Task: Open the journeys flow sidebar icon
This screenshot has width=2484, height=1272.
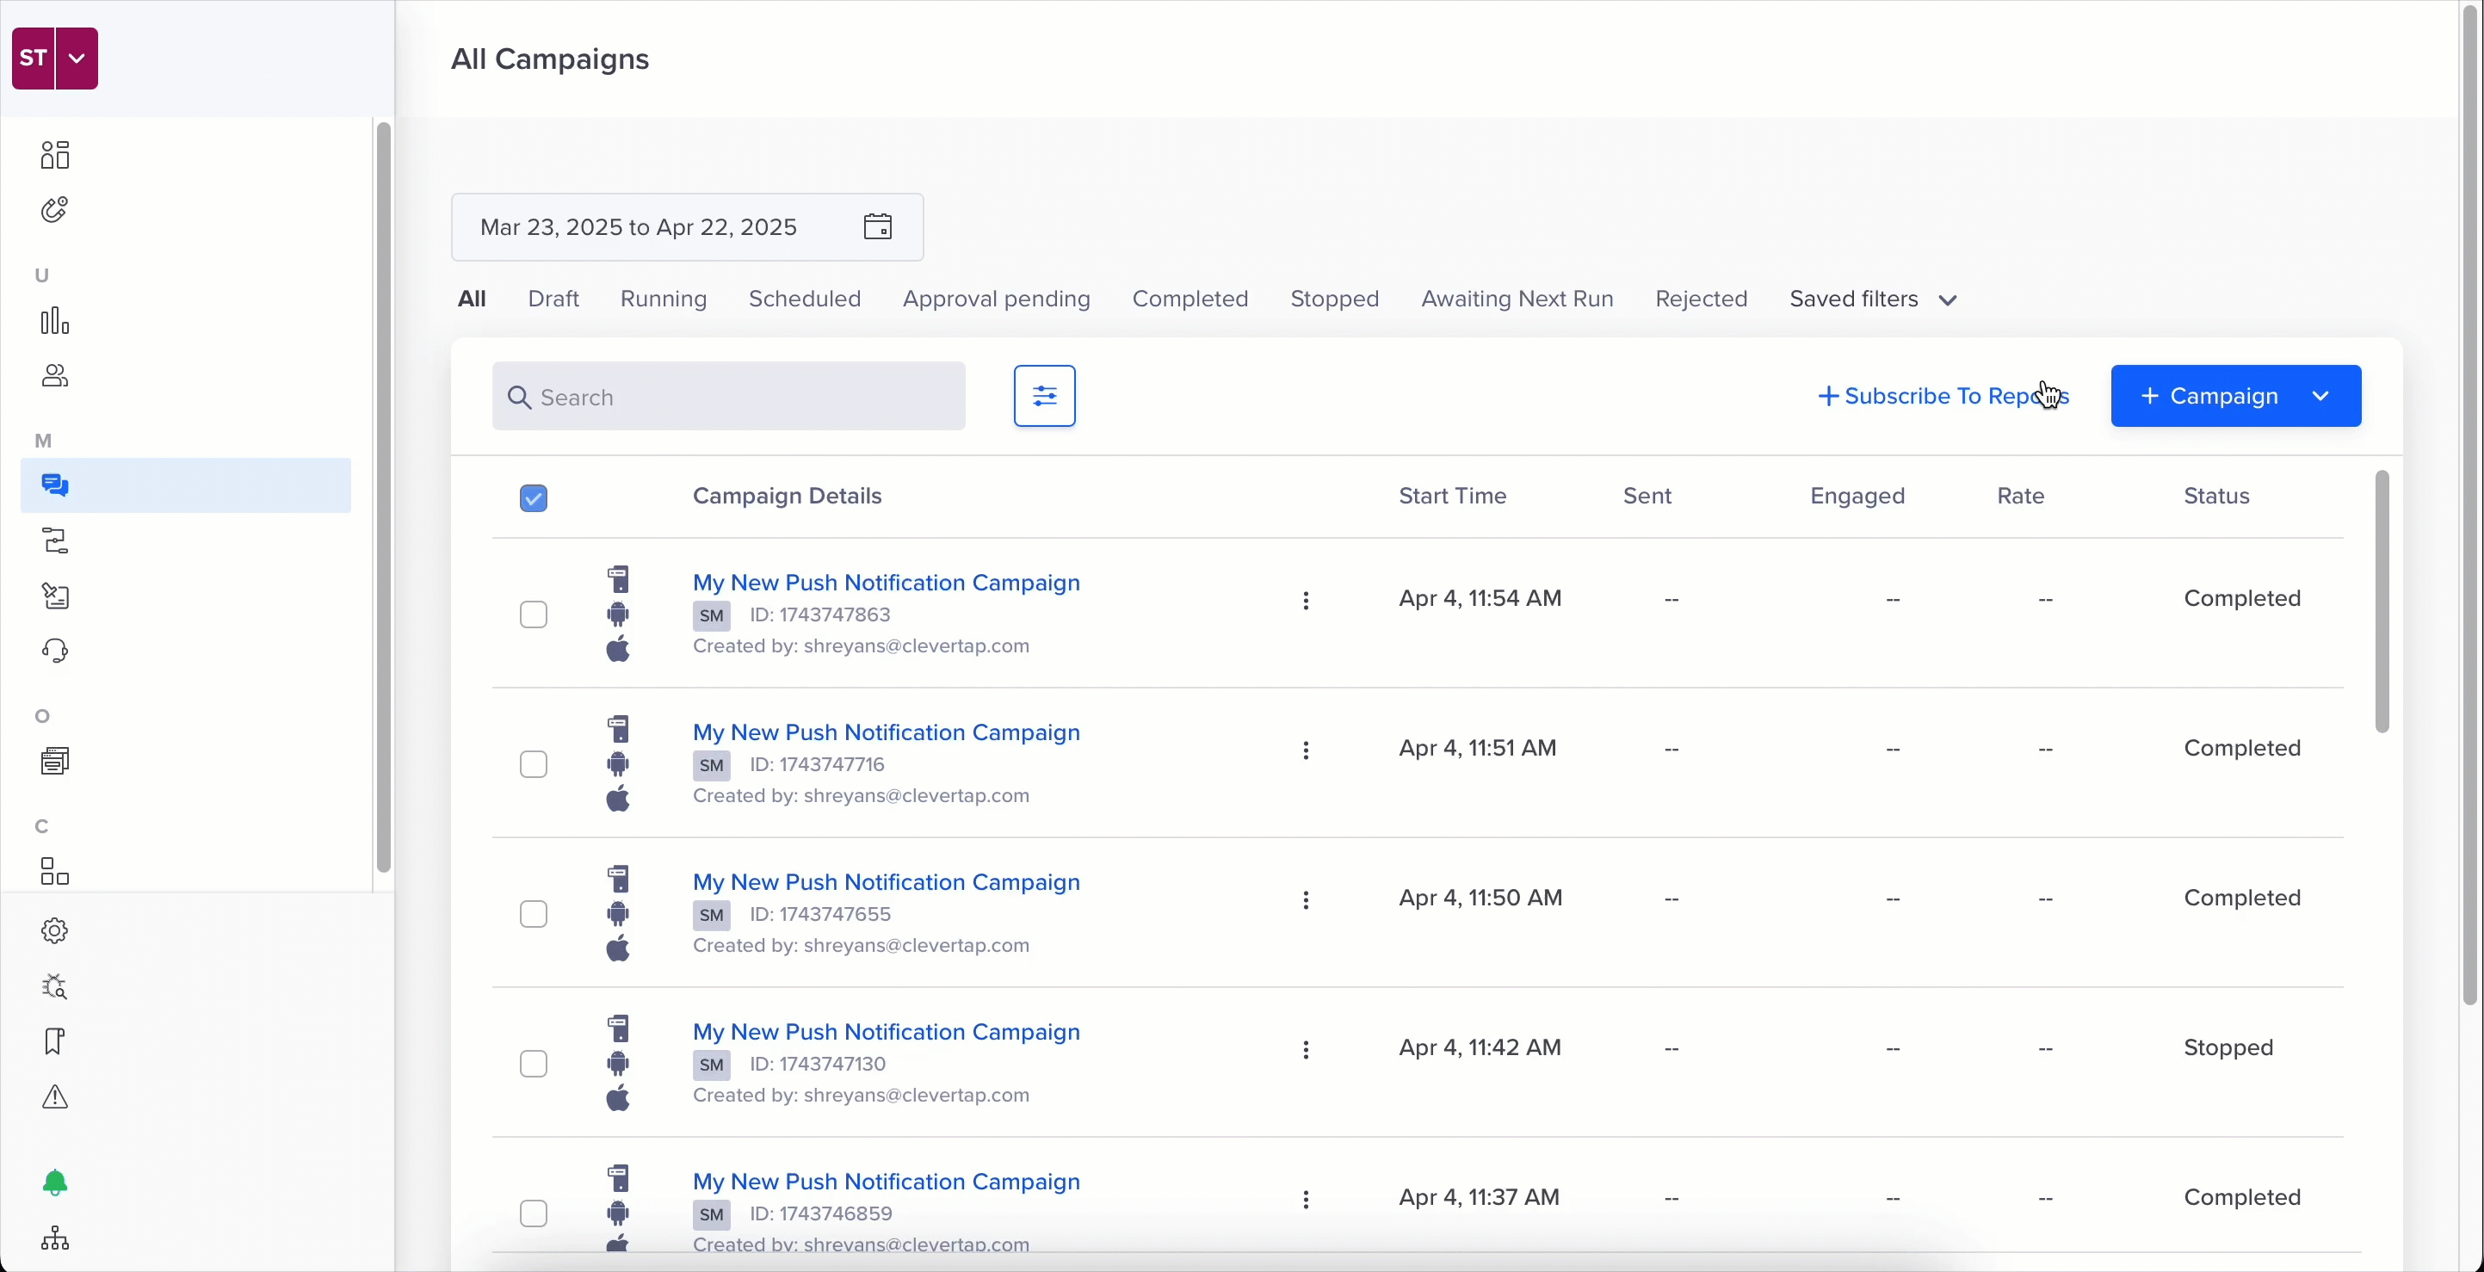Action: (x=55, y=541)
